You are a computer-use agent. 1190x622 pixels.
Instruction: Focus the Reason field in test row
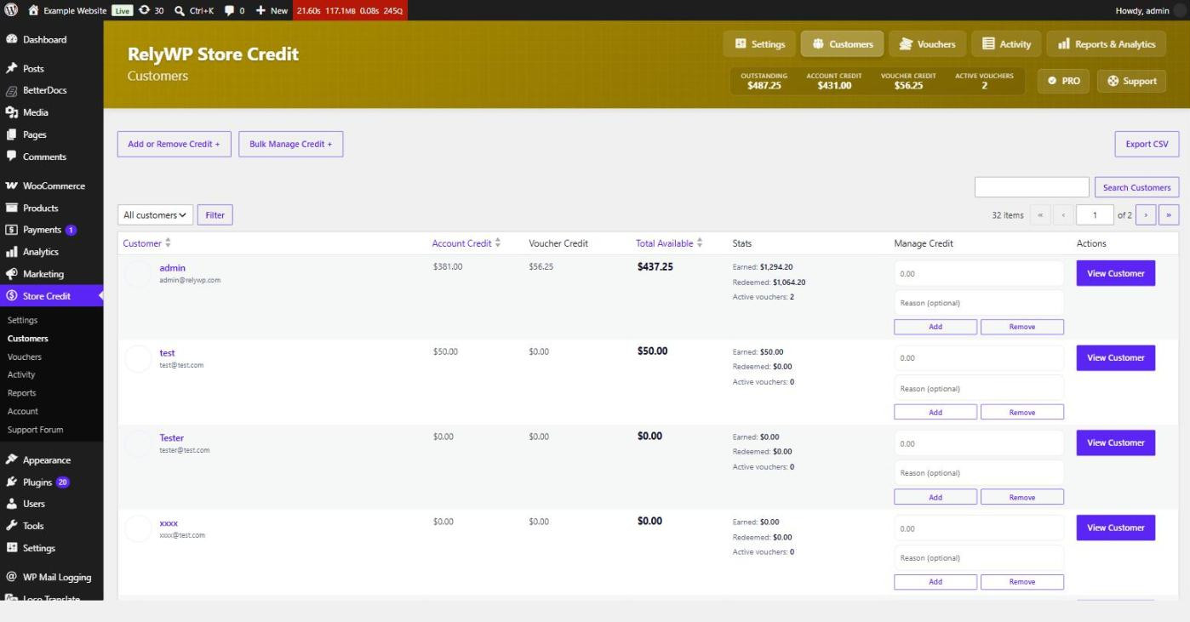point(979,388)
